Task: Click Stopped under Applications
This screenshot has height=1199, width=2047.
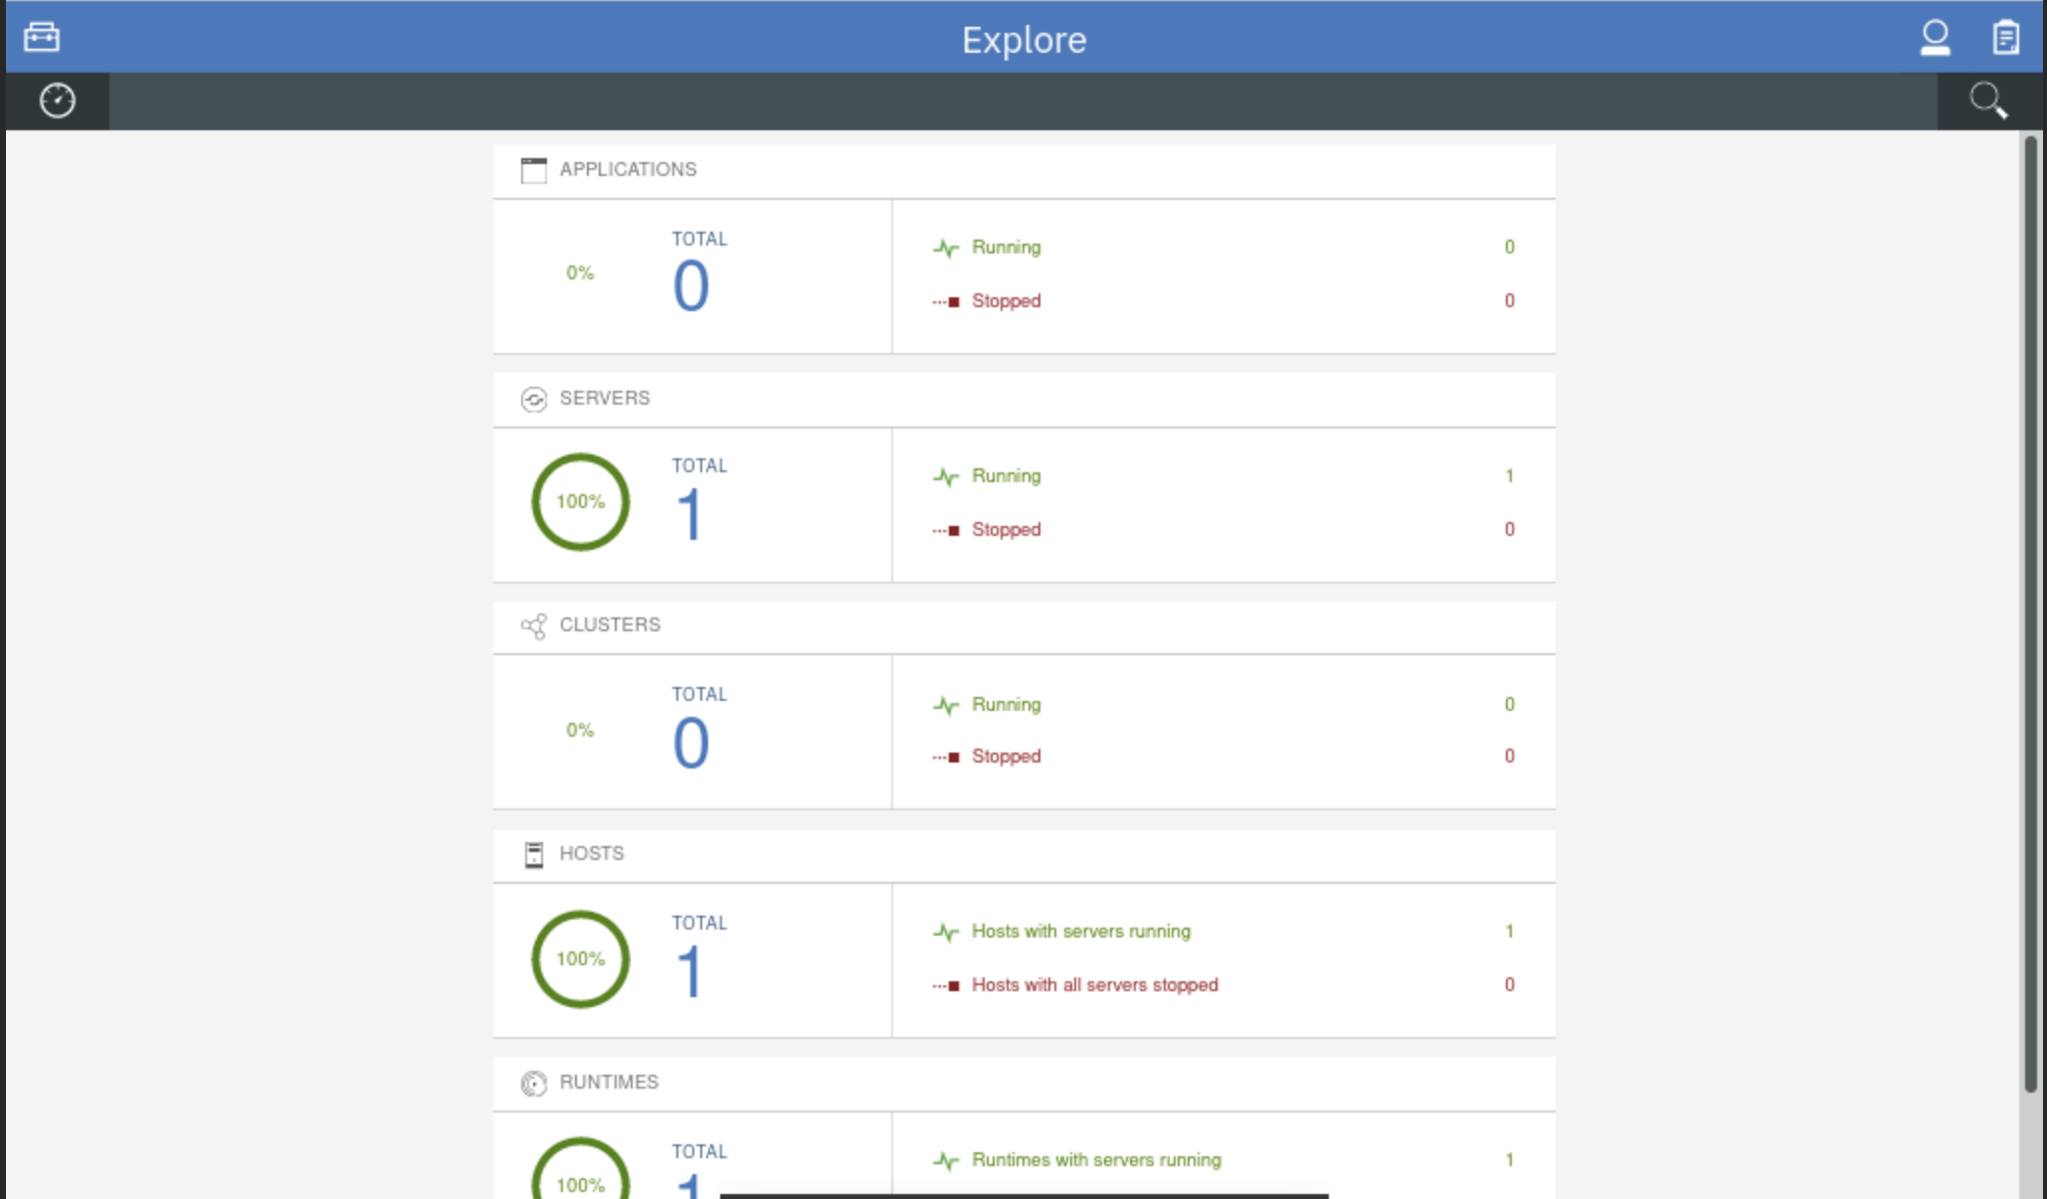Action: point(1006,300)
